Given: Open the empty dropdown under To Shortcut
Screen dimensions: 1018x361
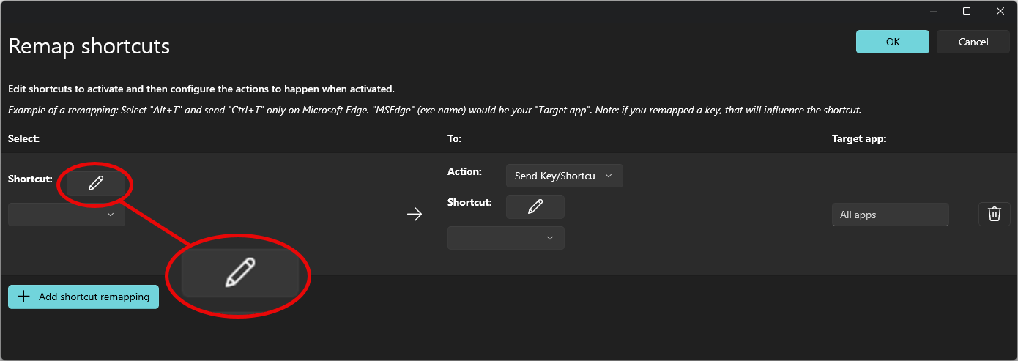Looking at the screenshot, I should (x=506, y=238).
